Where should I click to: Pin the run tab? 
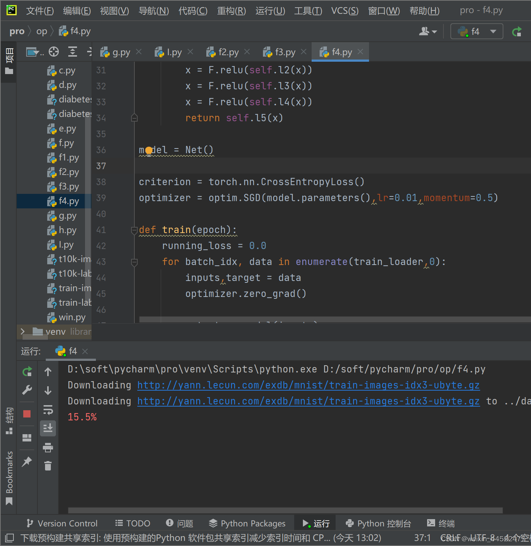tap(27, 461)
